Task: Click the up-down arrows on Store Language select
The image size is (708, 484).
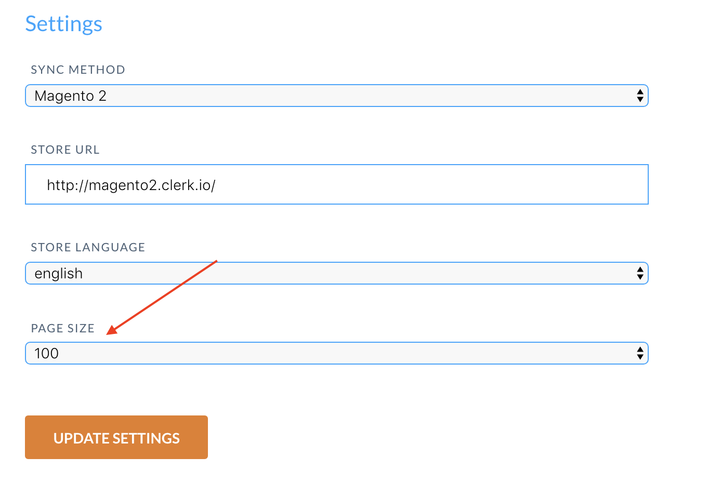Action: click(640, 274)
